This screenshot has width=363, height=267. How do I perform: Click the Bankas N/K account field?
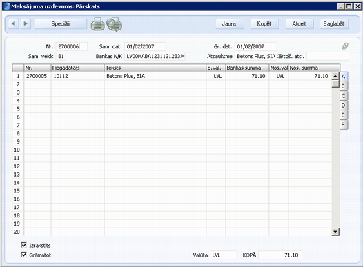tap(155, 56)
